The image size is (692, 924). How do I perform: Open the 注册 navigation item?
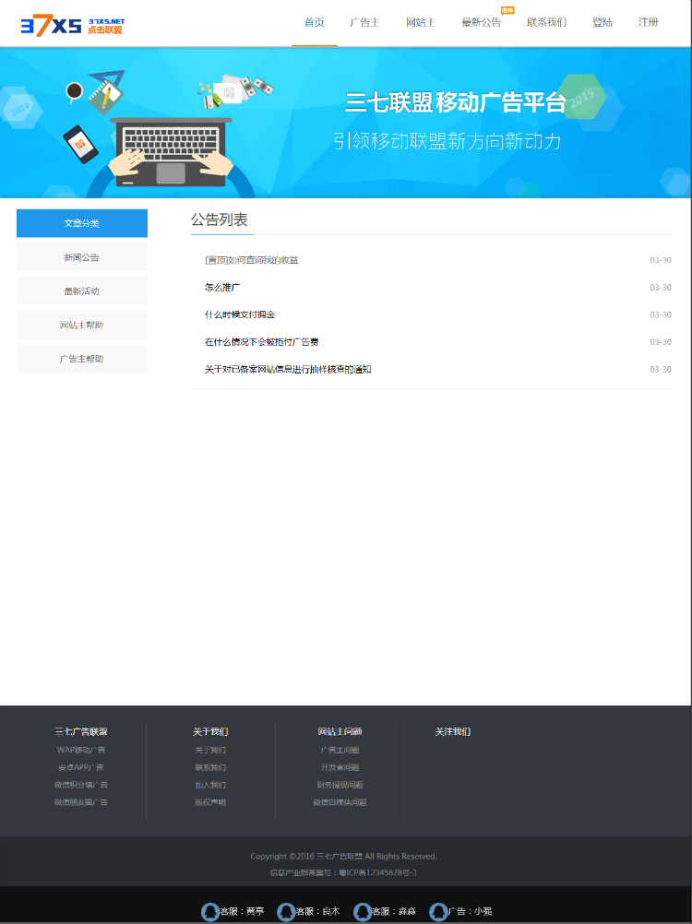click(648, 22)
